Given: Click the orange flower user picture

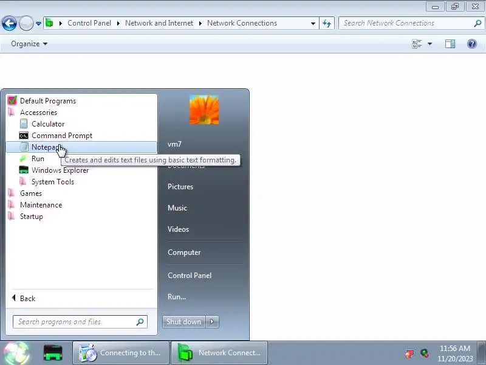Looking at the screenshot, I should pyautogui.click(x=204, y=109).
